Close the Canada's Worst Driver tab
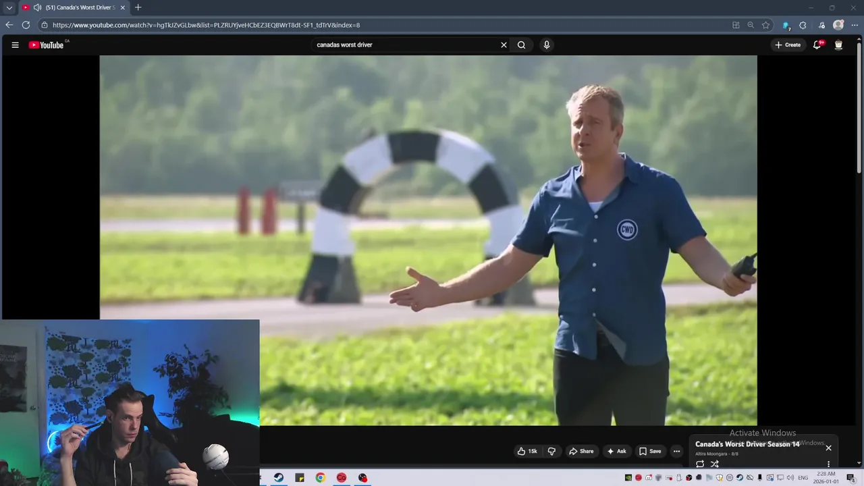864x486 pixels. [123, 7]
